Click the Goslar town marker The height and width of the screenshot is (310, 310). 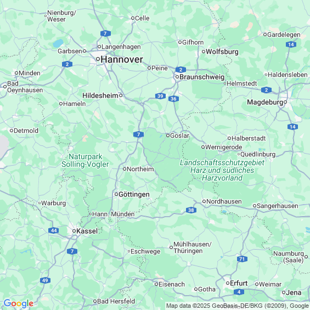[x=168, y=136]
